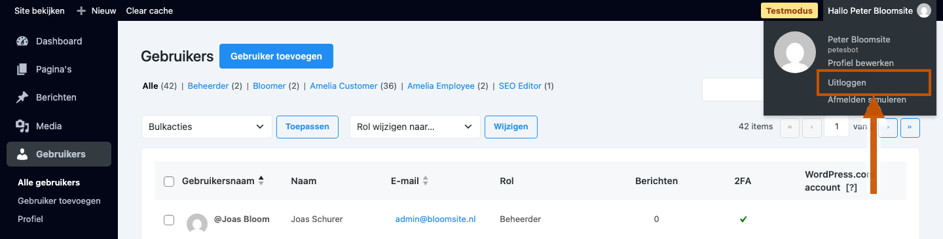943x239 pixels.
Task: Filter users by Alle
Action: (x=150, y=86)
